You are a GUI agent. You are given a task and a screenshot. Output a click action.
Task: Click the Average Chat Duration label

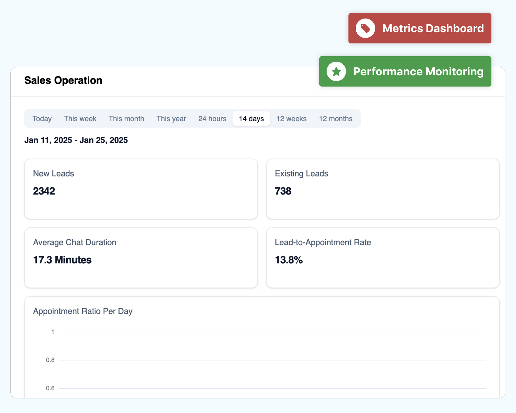(x=75, y=242)
